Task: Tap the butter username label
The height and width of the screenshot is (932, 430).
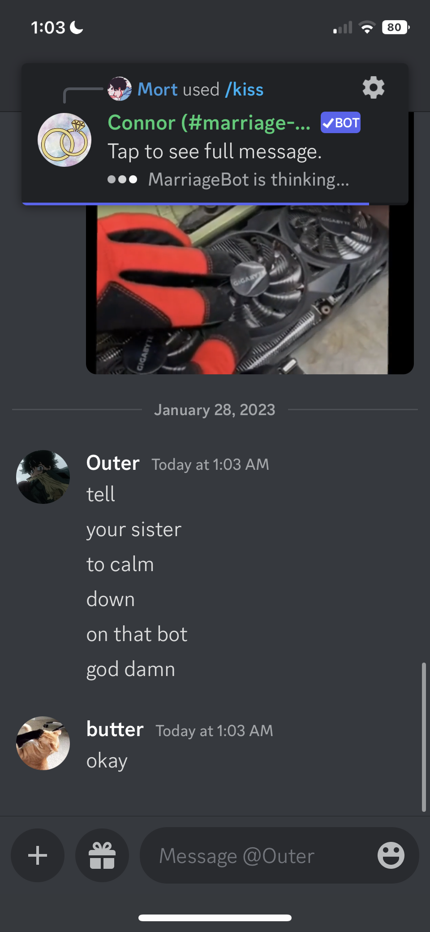Action: coord(115,729)
